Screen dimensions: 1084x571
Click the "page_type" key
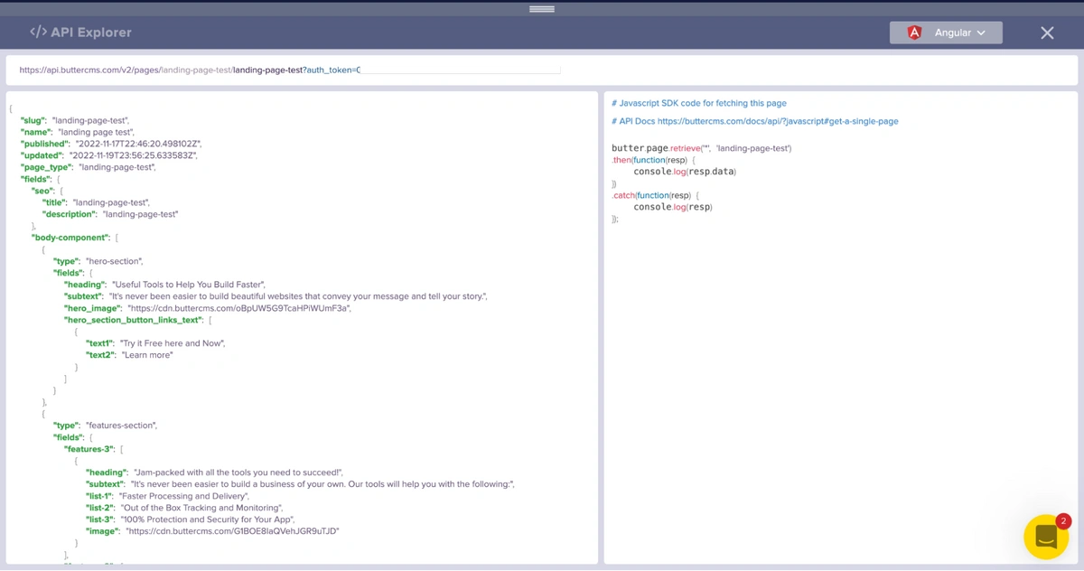tap(47, 167)
